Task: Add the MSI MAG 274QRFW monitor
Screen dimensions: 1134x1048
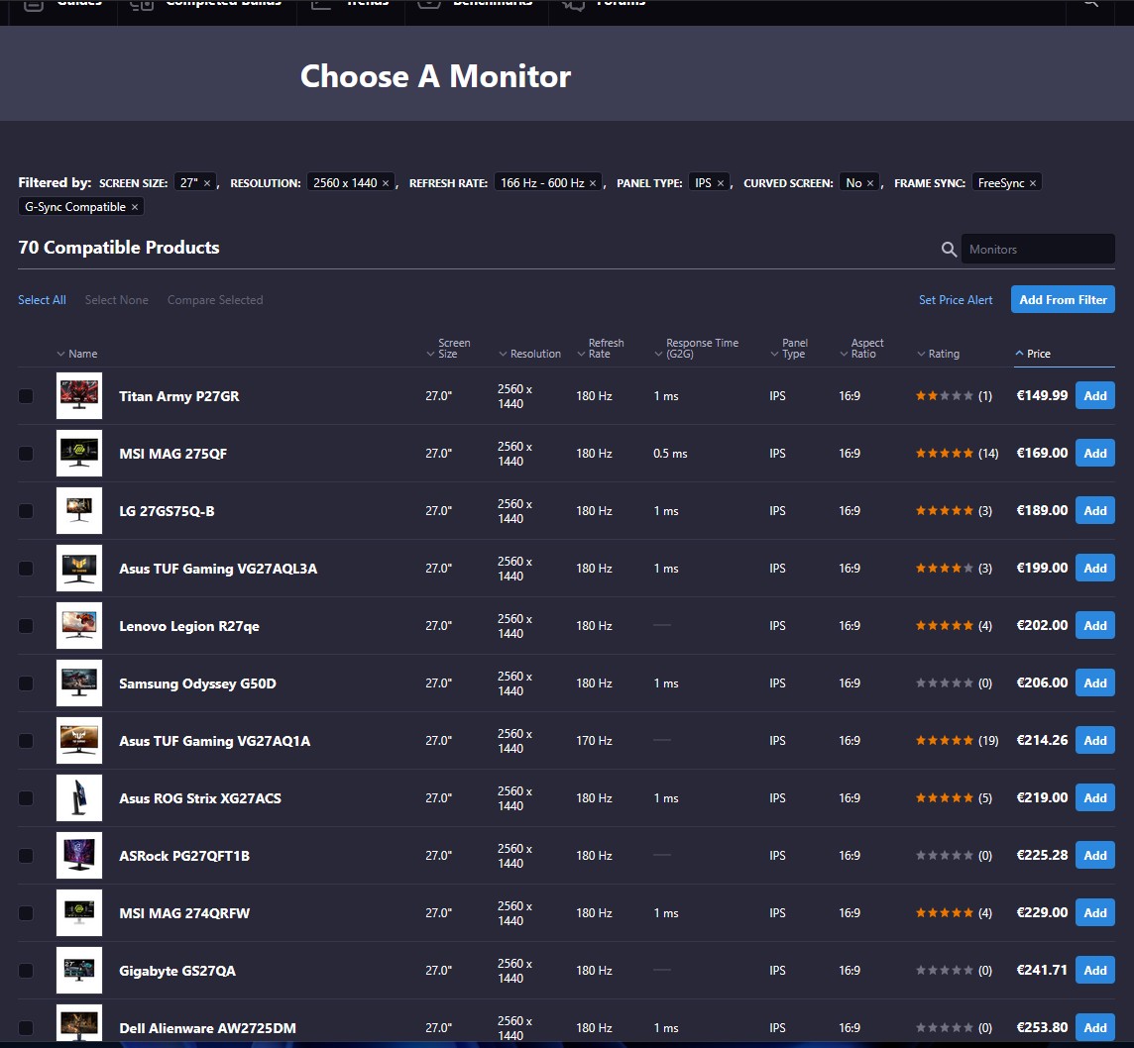Action: (1095, 913)
